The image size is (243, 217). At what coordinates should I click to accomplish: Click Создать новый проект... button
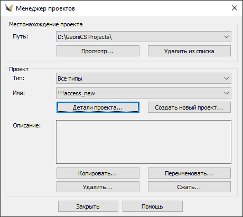click(189, 107)
